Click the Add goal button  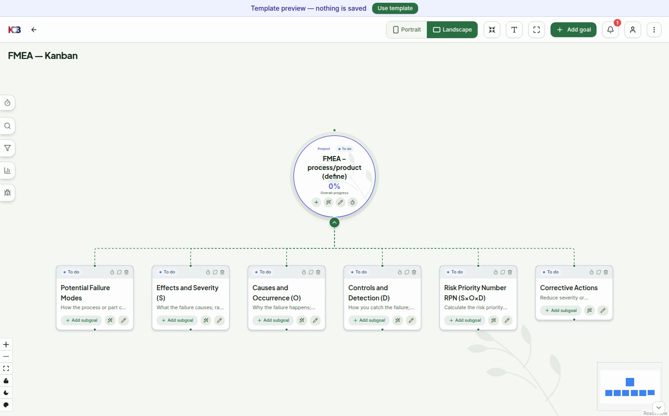pos(573,30)
